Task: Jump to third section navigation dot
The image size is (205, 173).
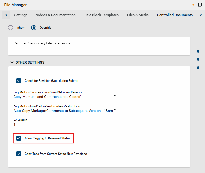Action: 198,68
